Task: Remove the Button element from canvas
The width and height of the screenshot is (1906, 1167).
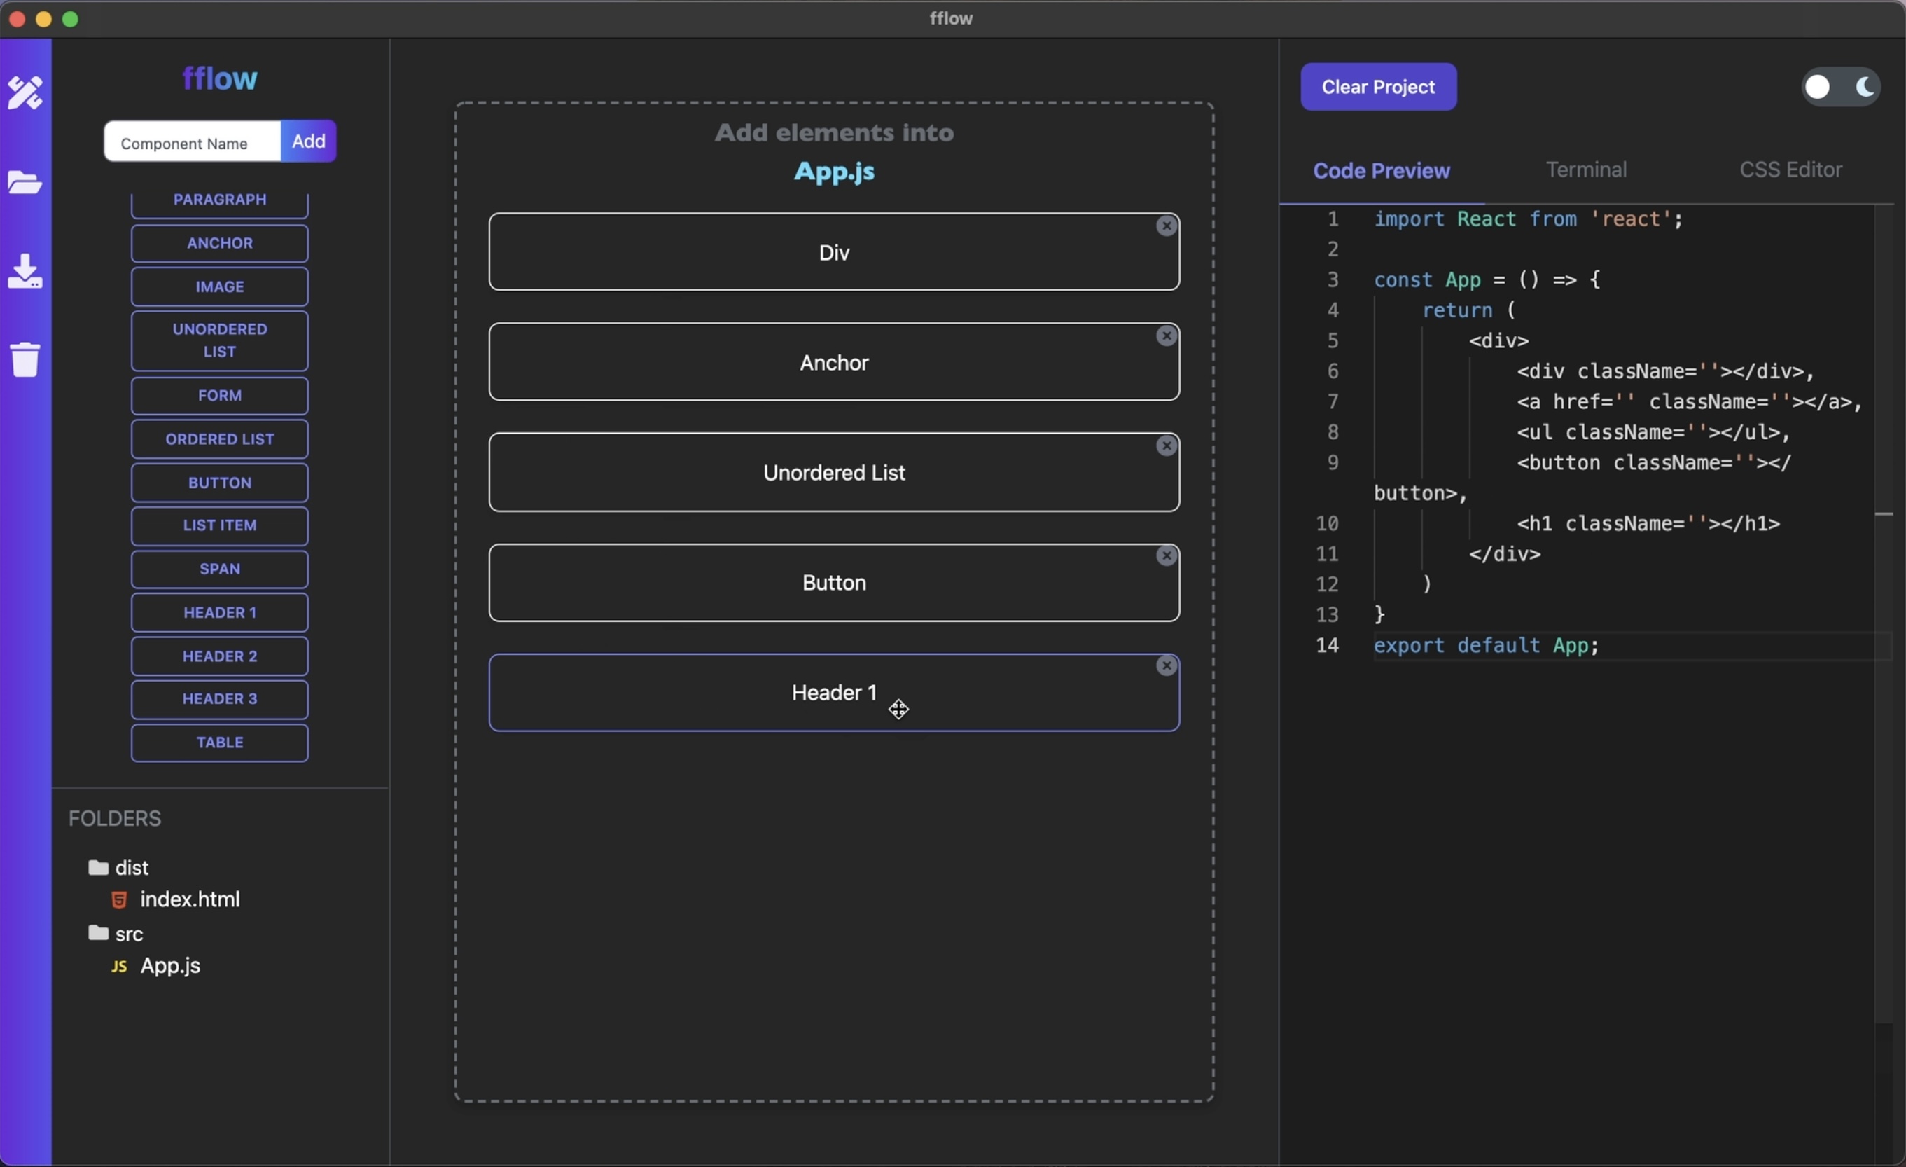Action: (x=1165, y=555)
